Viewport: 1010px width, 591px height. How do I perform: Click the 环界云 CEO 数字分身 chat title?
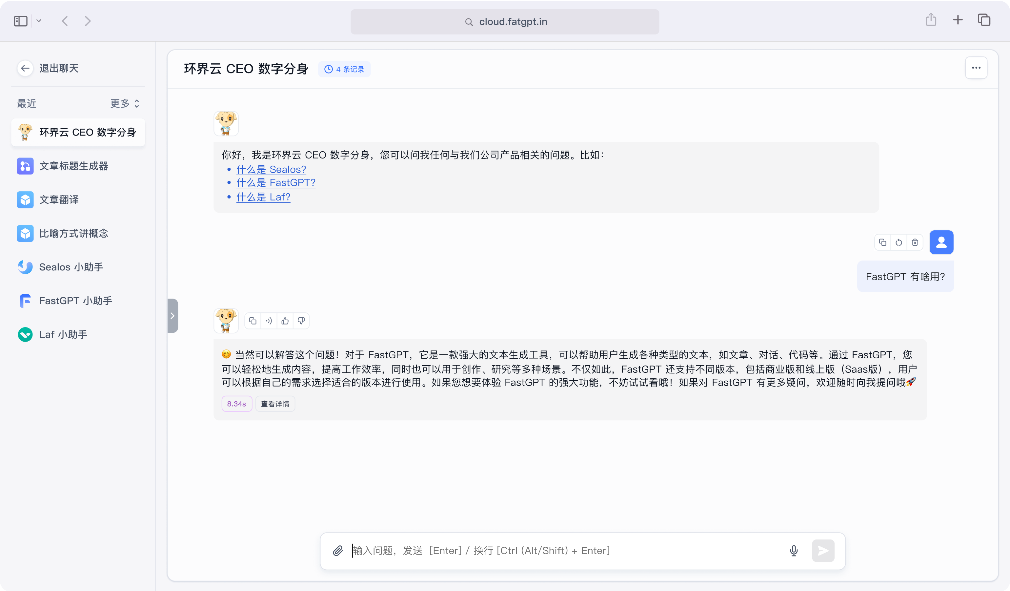click(x=246, y=69)
